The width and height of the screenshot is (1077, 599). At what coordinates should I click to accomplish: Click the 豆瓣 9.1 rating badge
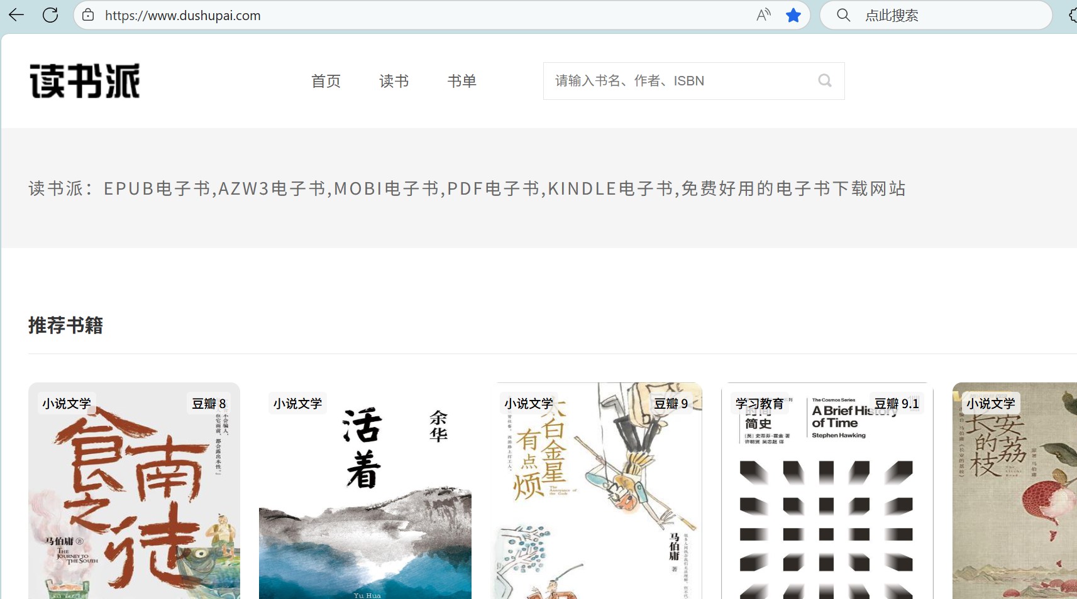(897, 403)
